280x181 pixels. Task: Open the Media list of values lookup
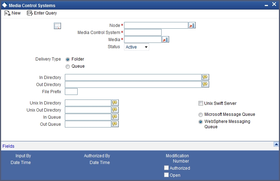tap(166, 39)
